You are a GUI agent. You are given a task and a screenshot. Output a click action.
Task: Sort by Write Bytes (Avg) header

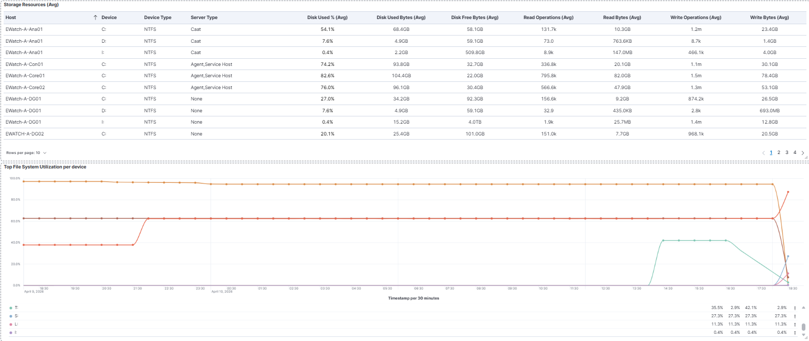pyautogui.click(x=770, y=18)
